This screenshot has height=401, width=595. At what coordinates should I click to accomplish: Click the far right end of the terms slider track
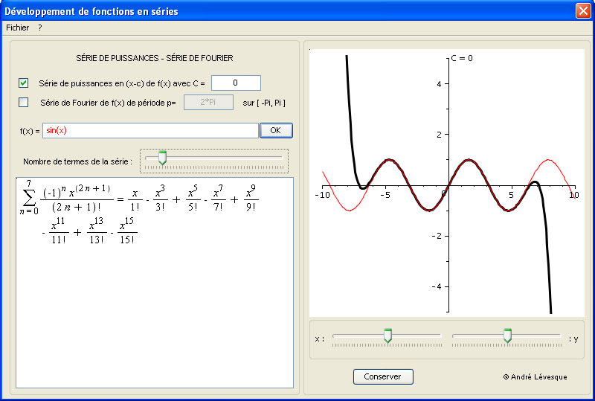(282, 158)
